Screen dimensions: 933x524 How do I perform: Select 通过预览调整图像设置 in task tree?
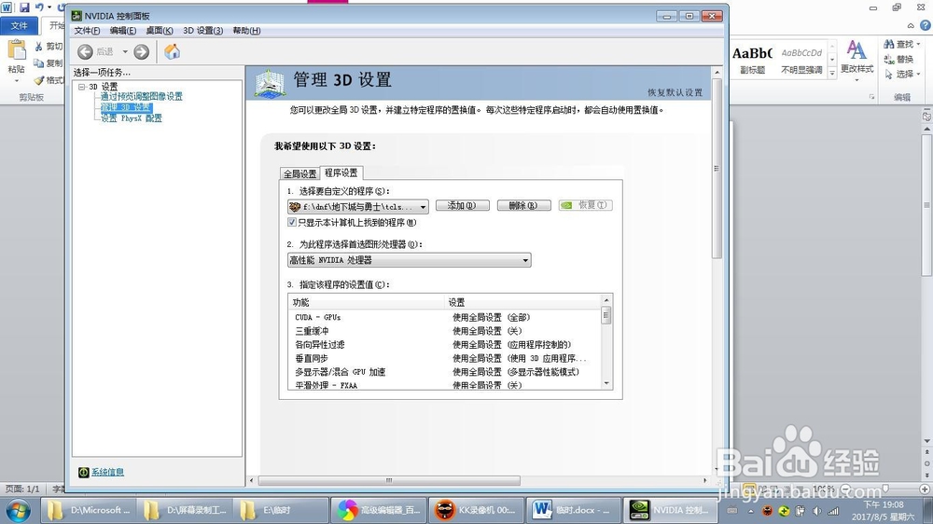click(x=141, y=96)
